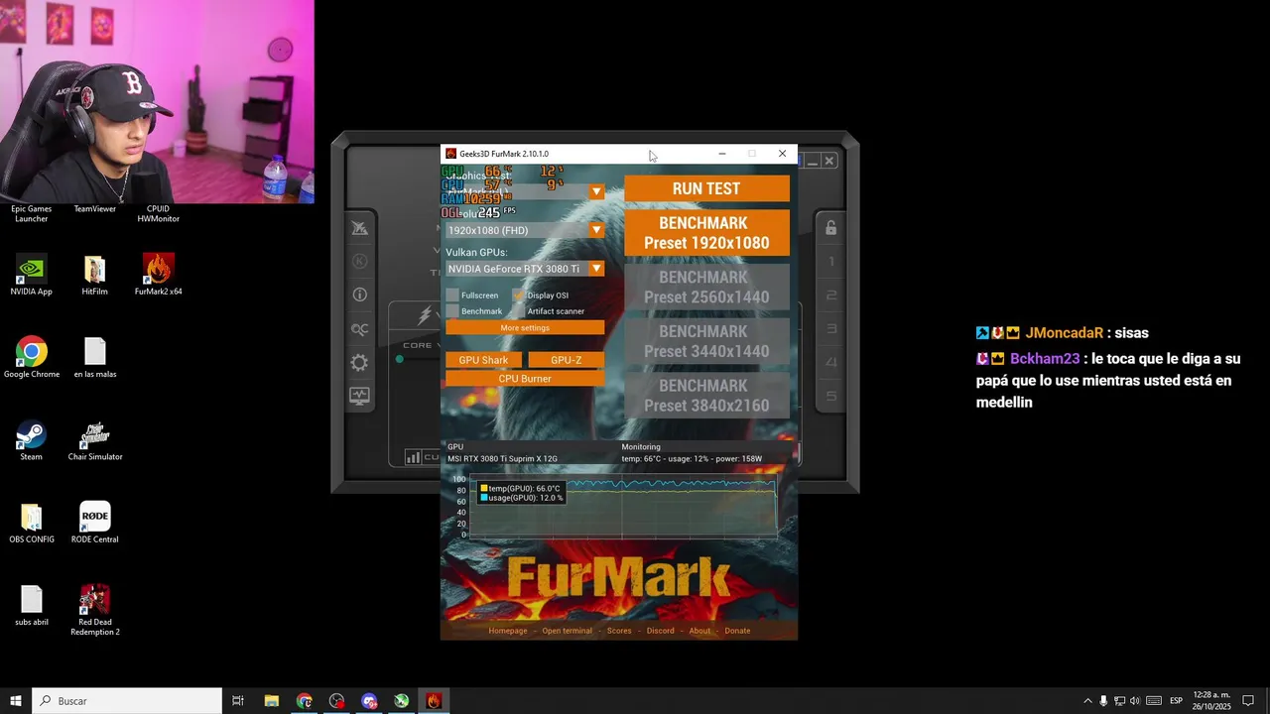Image resolution: width=1270 pixels, height=714 pixels.
Task: Click the Buscar taskbar search box
Action: 127,701
